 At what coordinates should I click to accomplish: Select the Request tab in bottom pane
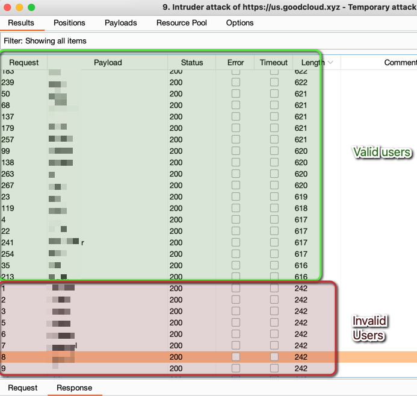tap(23, 388)
